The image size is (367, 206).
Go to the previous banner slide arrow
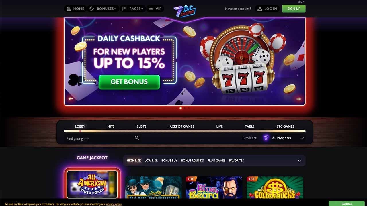71,99
